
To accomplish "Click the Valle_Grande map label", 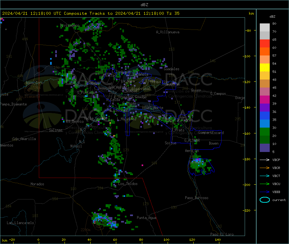I will click(x=95, y=118).
